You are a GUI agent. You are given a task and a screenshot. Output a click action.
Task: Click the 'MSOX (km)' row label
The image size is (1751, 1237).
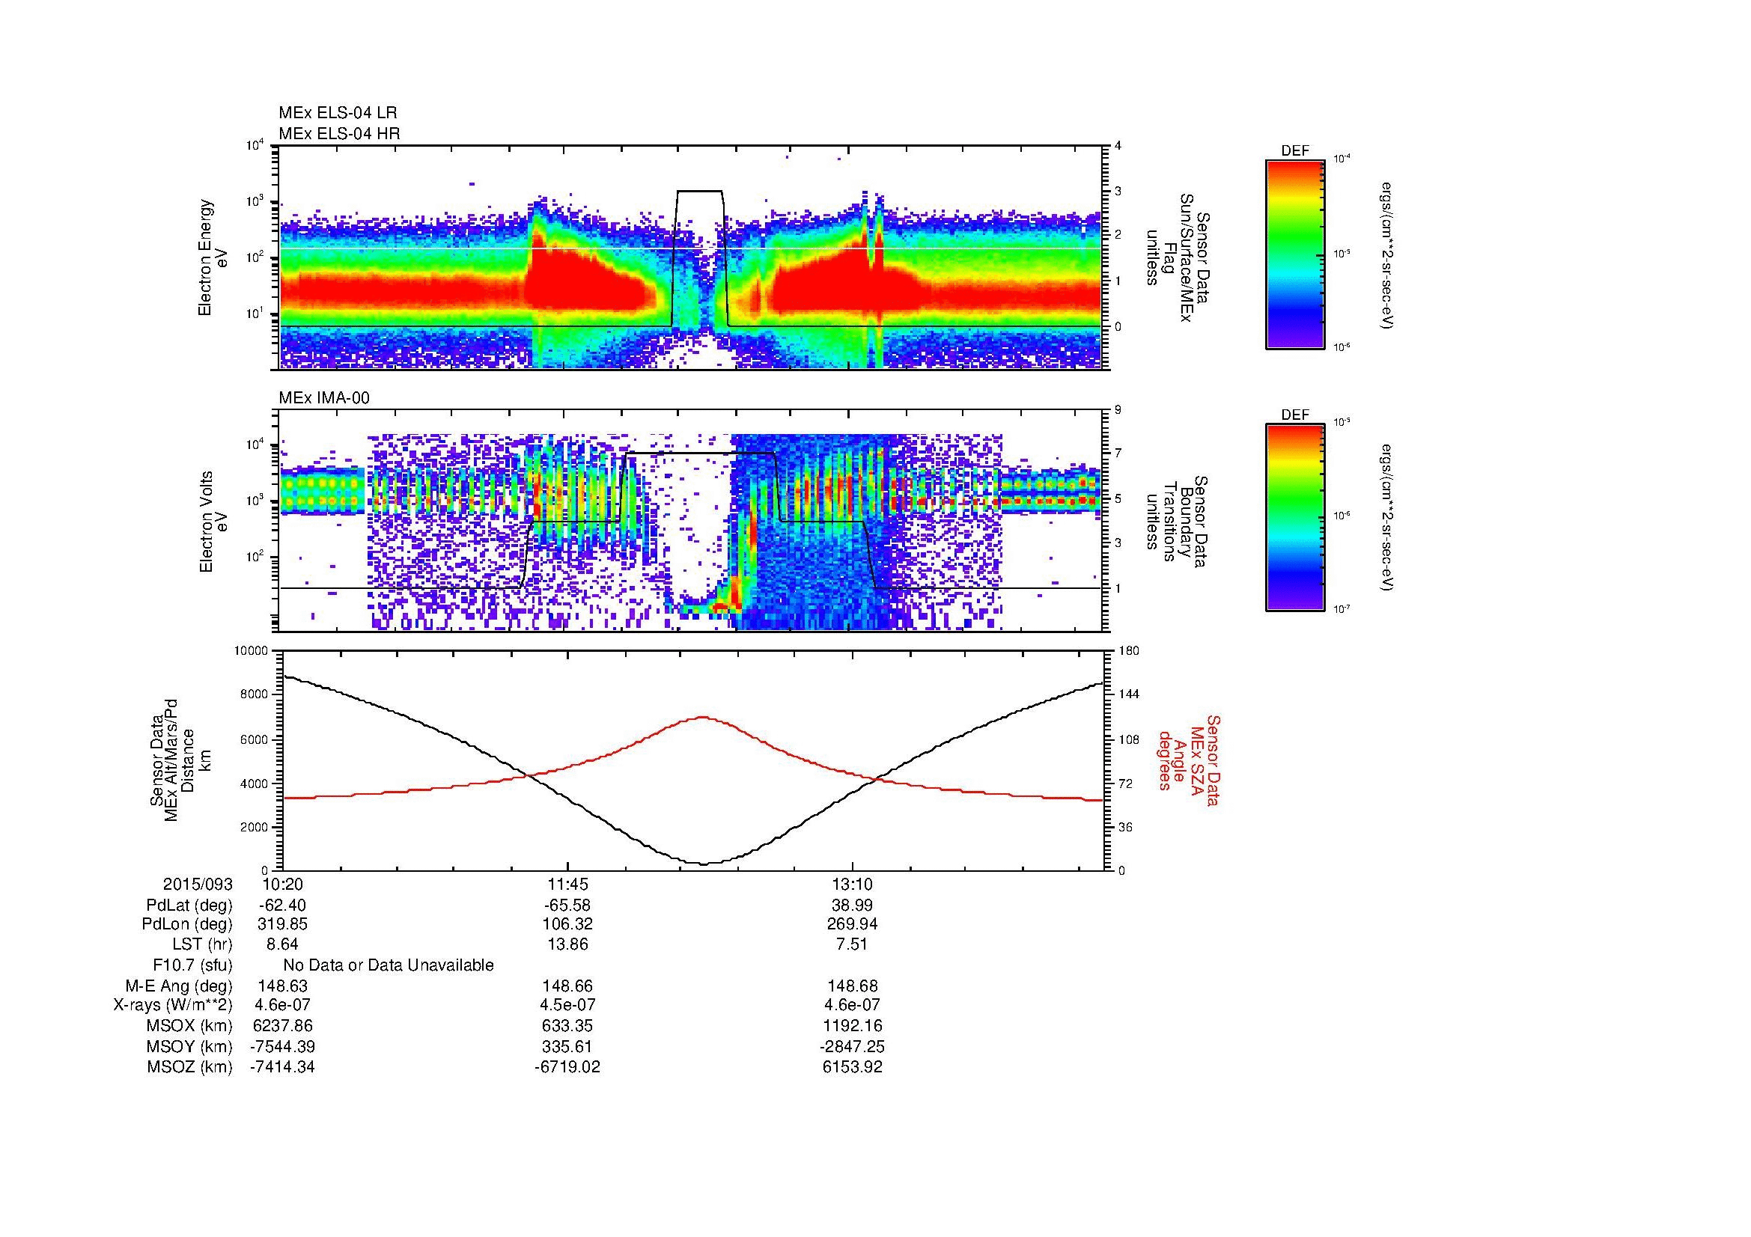click(190, 1026)
